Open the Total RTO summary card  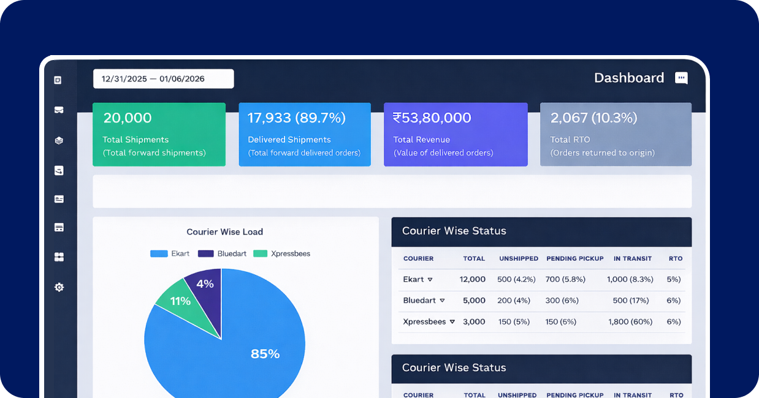click(616, 135)
